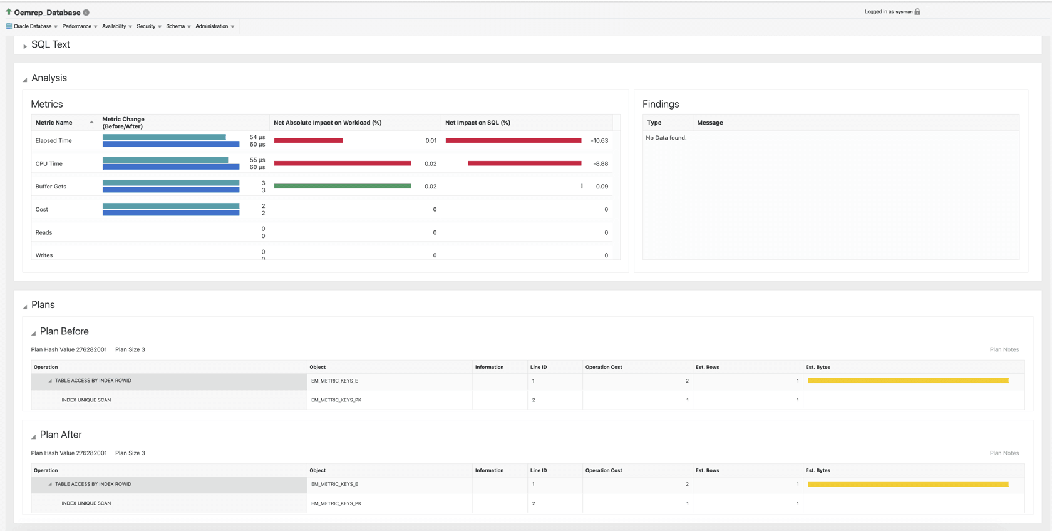Click the sysman user name
Image resolution: width=1052 pixels, height=531 pixels.
pyautogui.click(x=904, y=12)
